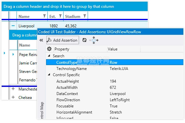Click the Coded UI Test Builder title bar
This screenshot has height=123, width=185.
point(110,32)
